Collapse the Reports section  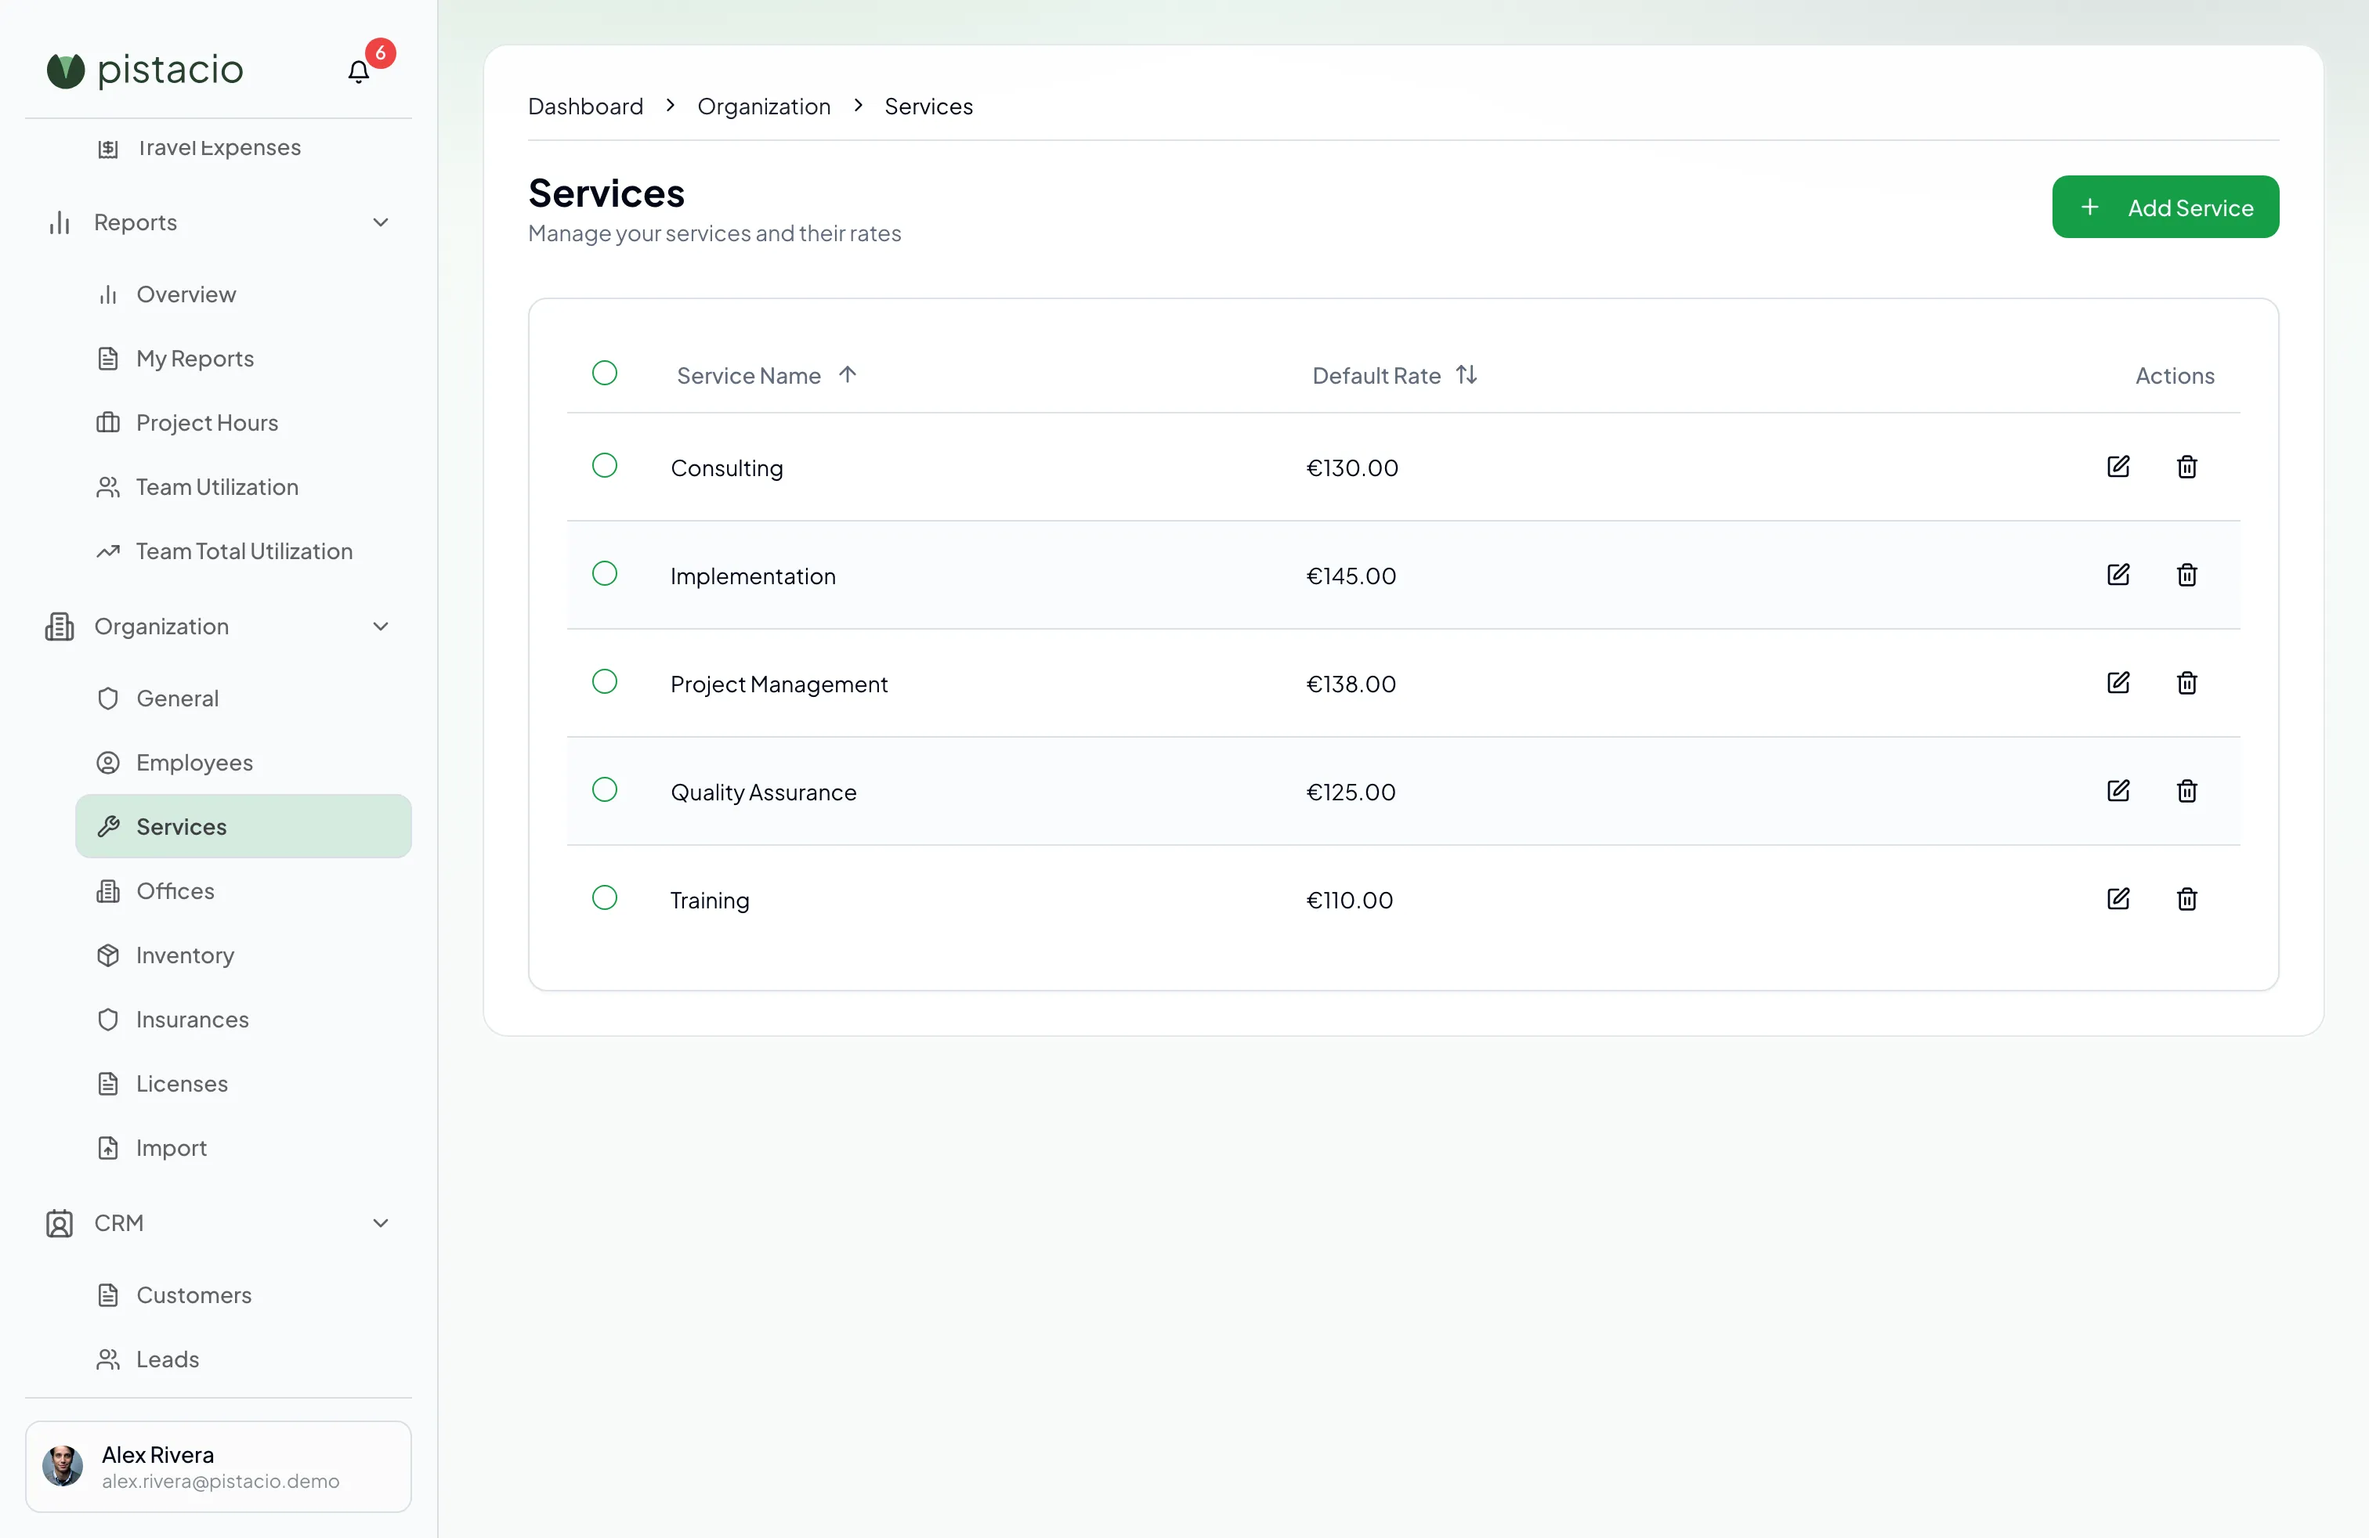380,223
